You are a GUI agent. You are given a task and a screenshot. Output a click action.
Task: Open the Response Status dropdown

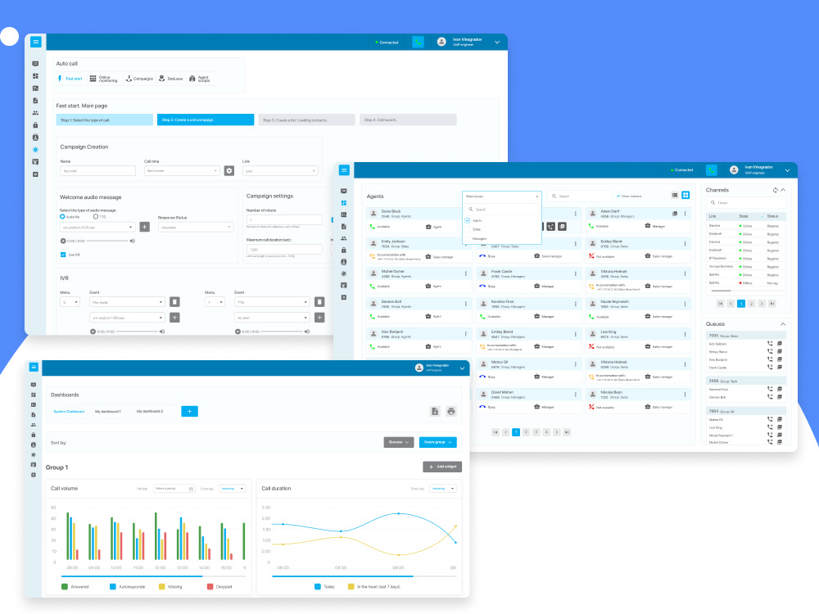click(196, 227)
